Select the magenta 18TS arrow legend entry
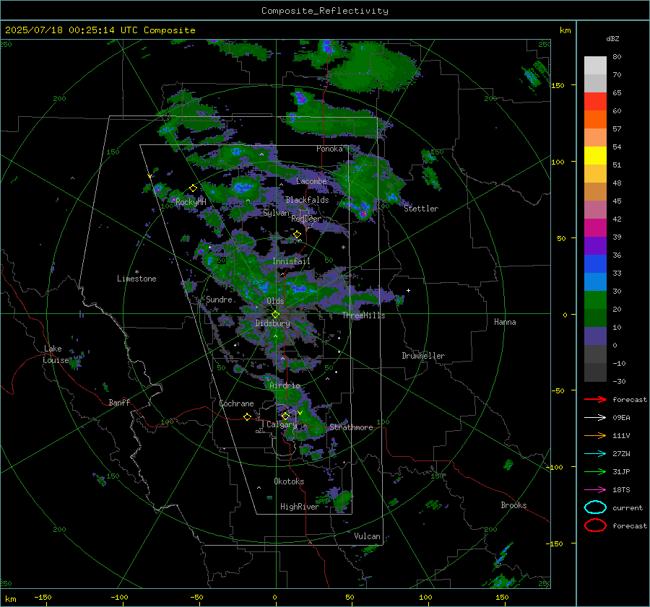 tap(595, 490)
